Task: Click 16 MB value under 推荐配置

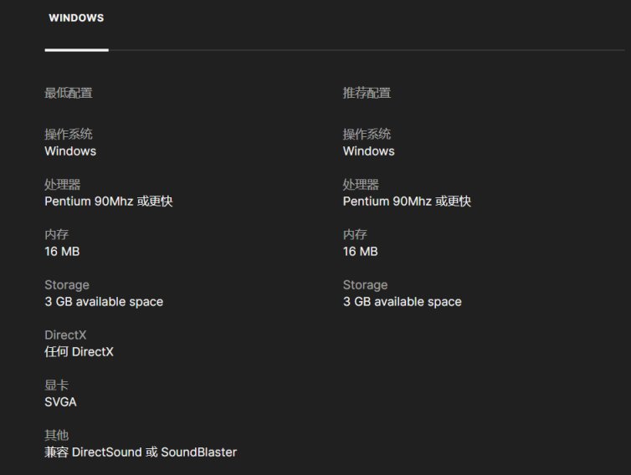Action: tap(360, 252)
